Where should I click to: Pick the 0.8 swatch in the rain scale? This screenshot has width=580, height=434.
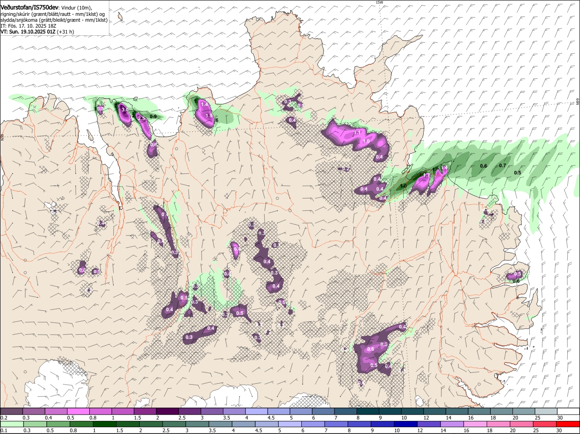click(x=82, y=424)
